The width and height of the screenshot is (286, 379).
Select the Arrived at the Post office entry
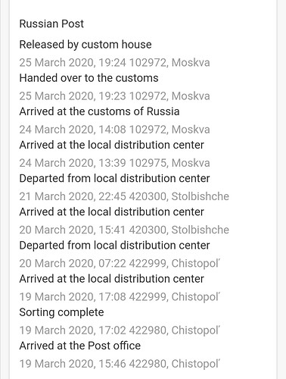coord(80,346)
